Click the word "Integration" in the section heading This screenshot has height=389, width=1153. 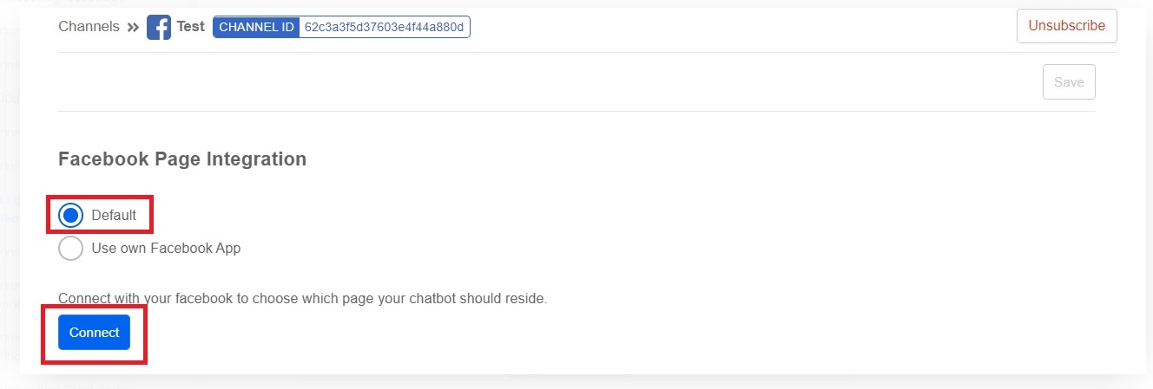click(260, 159)
